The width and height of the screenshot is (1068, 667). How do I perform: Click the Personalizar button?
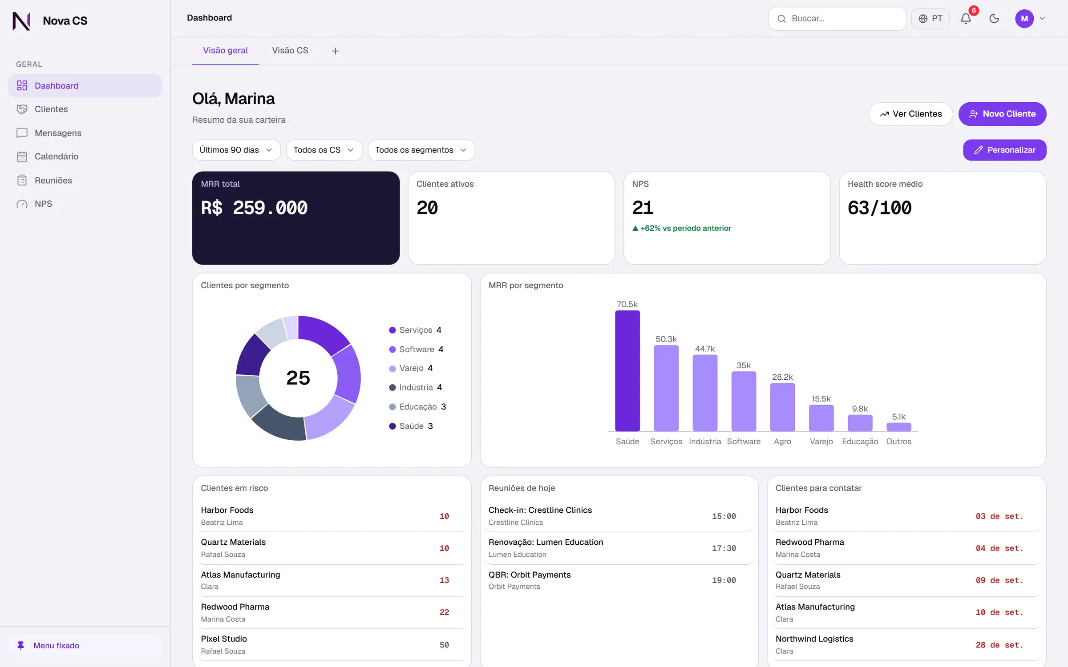(1005, 150)
